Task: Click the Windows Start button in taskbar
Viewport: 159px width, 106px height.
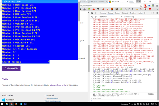Action: (x=2, y=104)
